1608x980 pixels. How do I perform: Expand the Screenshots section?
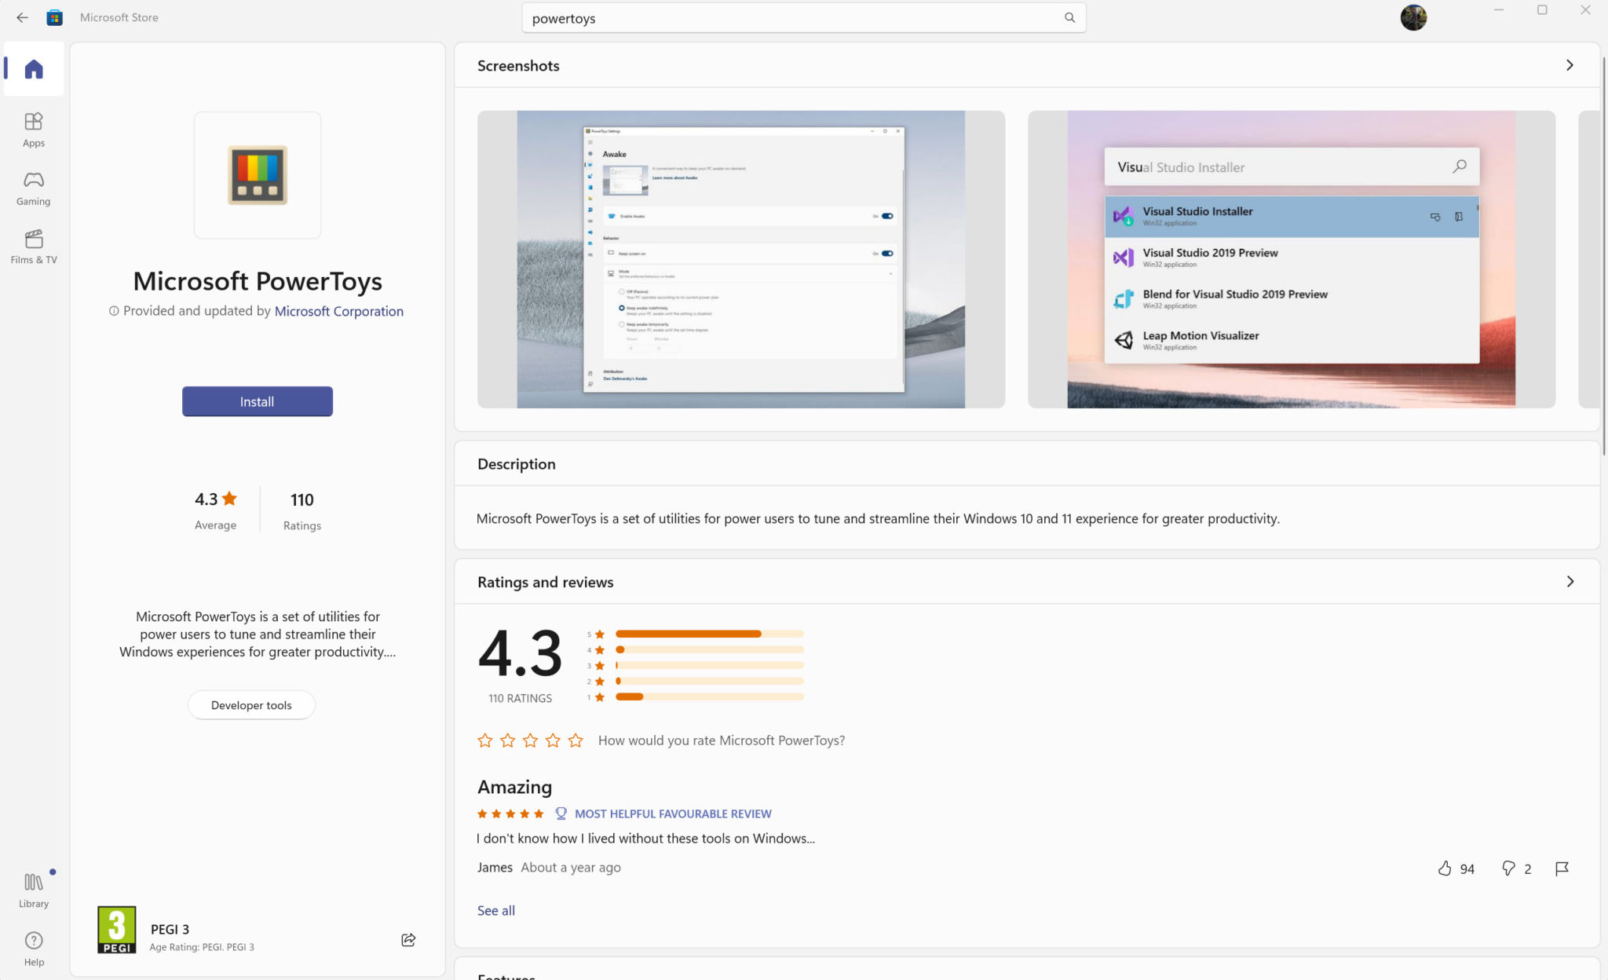(1569, 65)
